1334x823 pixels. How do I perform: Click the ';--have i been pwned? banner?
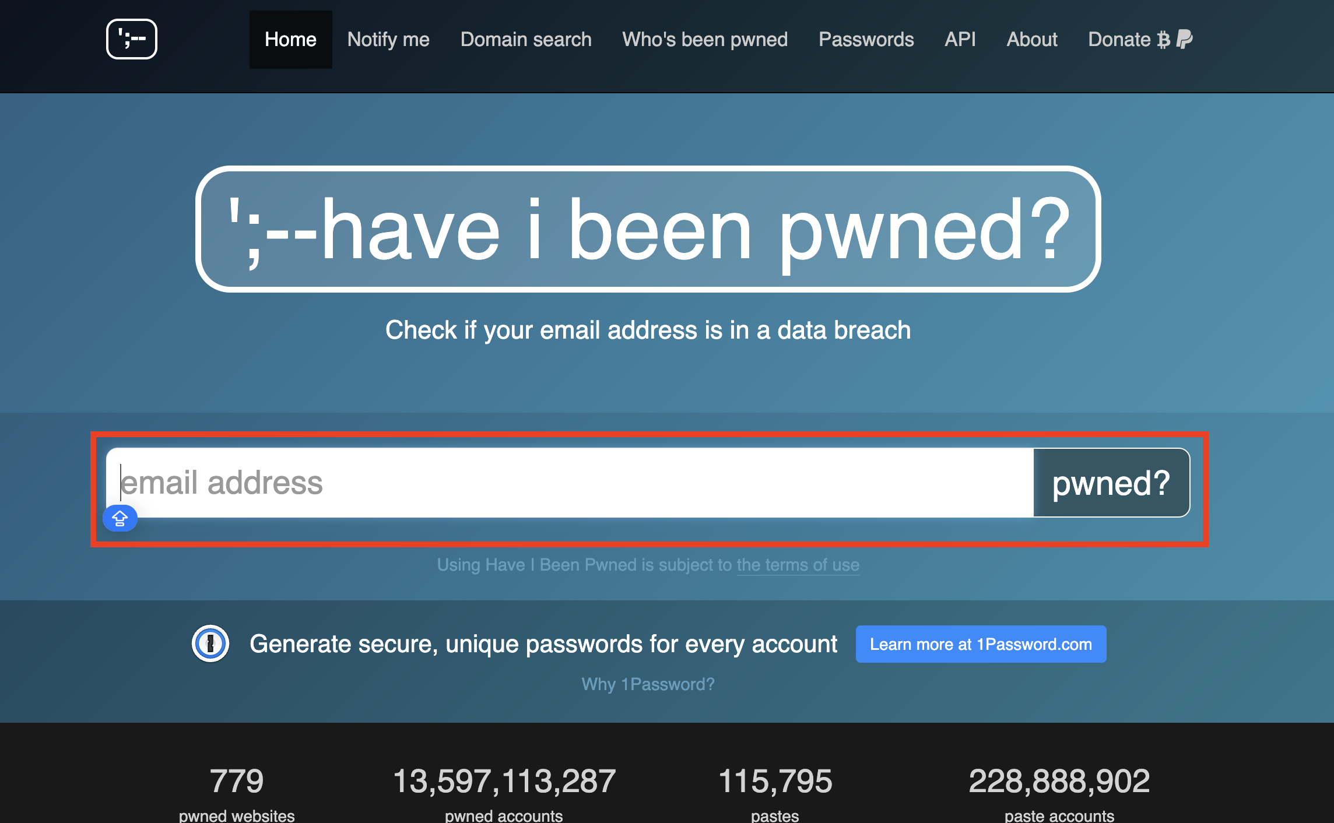click(x=648, y=229)
